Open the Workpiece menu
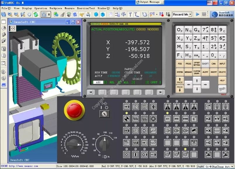235x169 pixels. coord(56,8)
